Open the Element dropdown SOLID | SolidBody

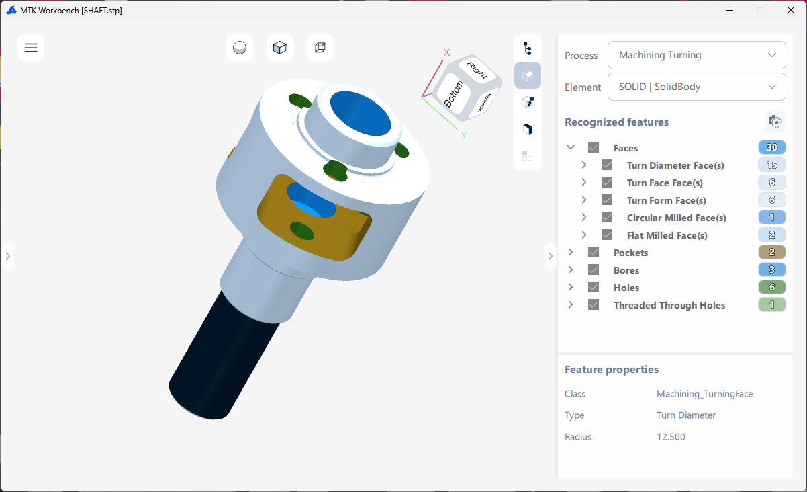tap(696, 87)
